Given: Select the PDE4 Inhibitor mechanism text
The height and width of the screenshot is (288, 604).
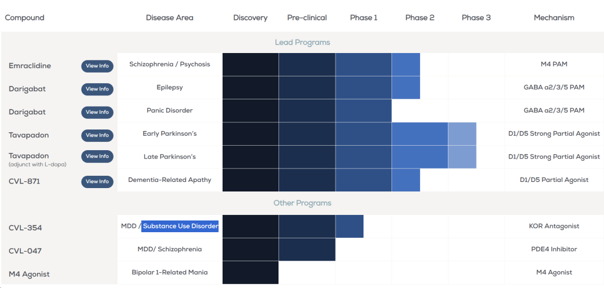Looking at the screenshot, I should 554,249.
